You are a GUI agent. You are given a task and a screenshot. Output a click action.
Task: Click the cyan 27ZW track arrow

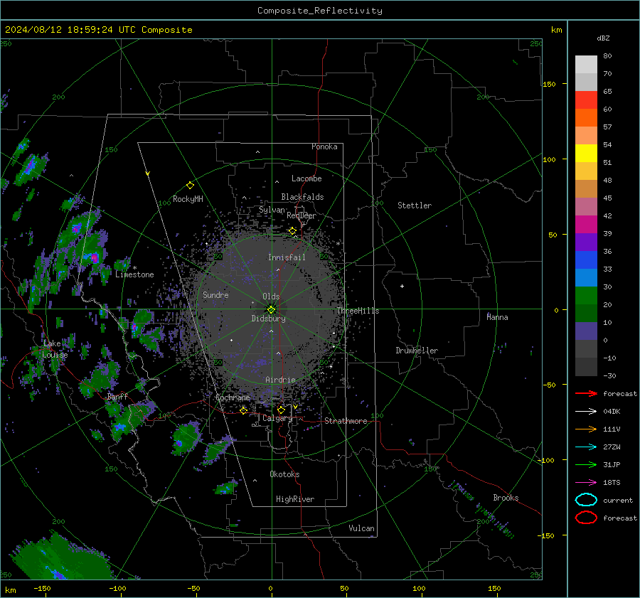pyautogui.click(x=586, y=447)
